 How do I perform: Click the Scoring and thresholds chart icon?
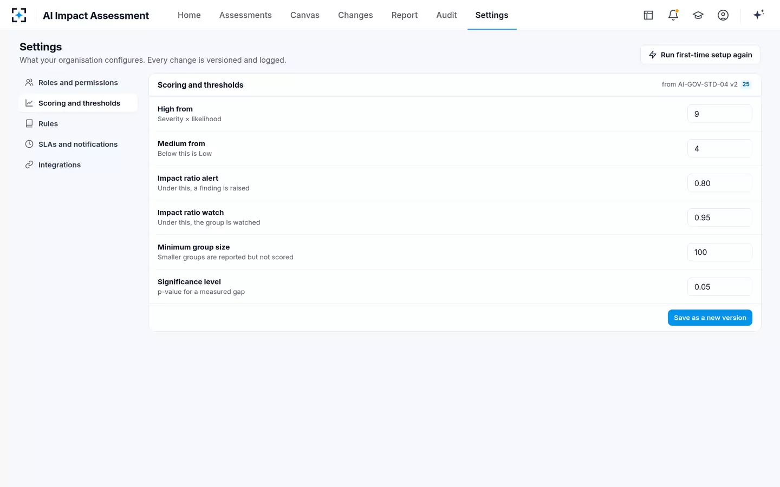(x=29, y=103)
